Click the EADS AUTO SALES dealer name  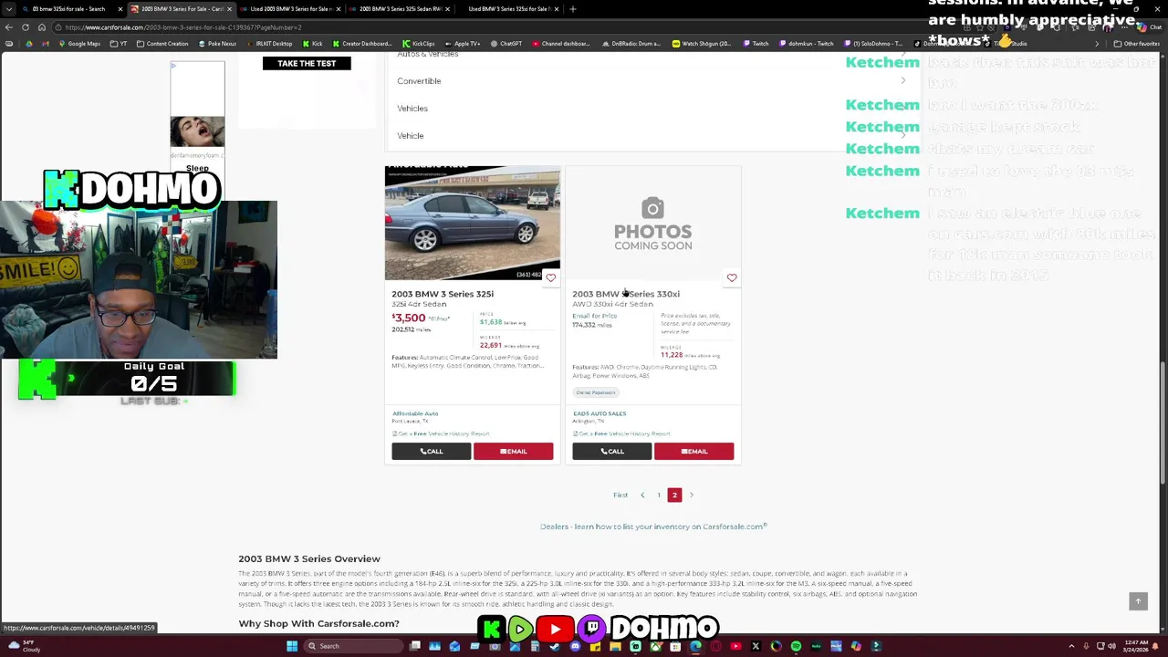pyautogui.click(x=600, y=413)
